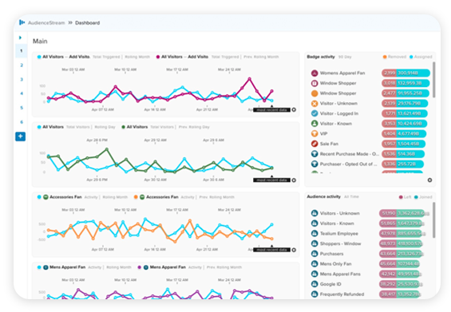Image resolution: width=451 pixels, height=312 pixels.
Task: Click the Badge activity list scrollbar
Action: click(x=433, y=80)
